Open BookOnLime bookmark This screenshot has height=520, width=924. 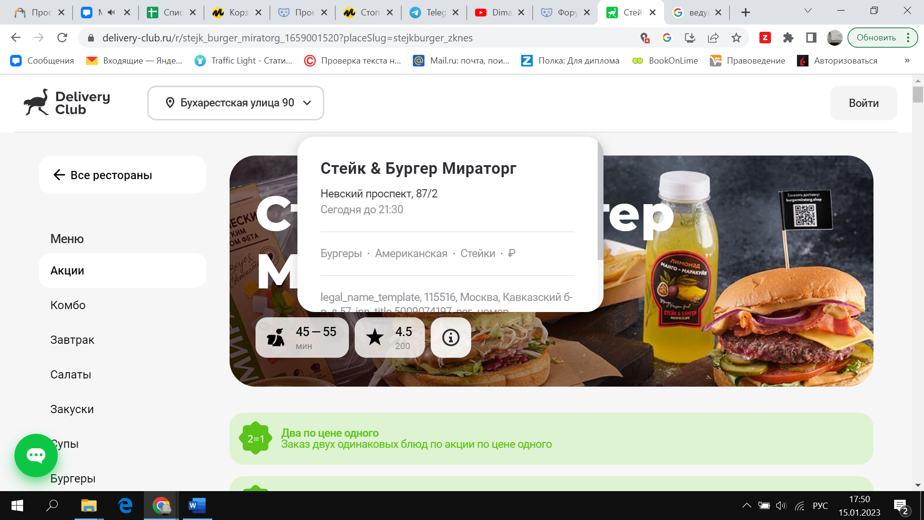coord(665,61)
